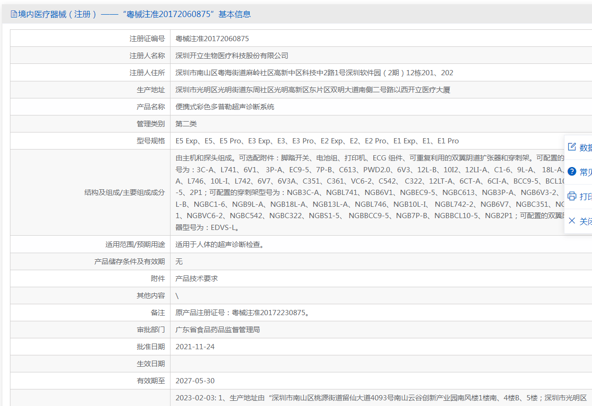
Task: Click the approving department 广东省食品药品监督管理局
Action: [x=217, y=330]
